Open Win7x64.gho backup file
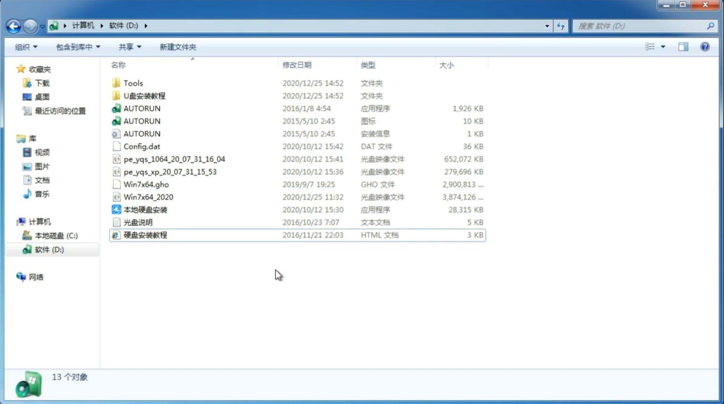The width and height of the screenshot is (724, 404). 146,184
